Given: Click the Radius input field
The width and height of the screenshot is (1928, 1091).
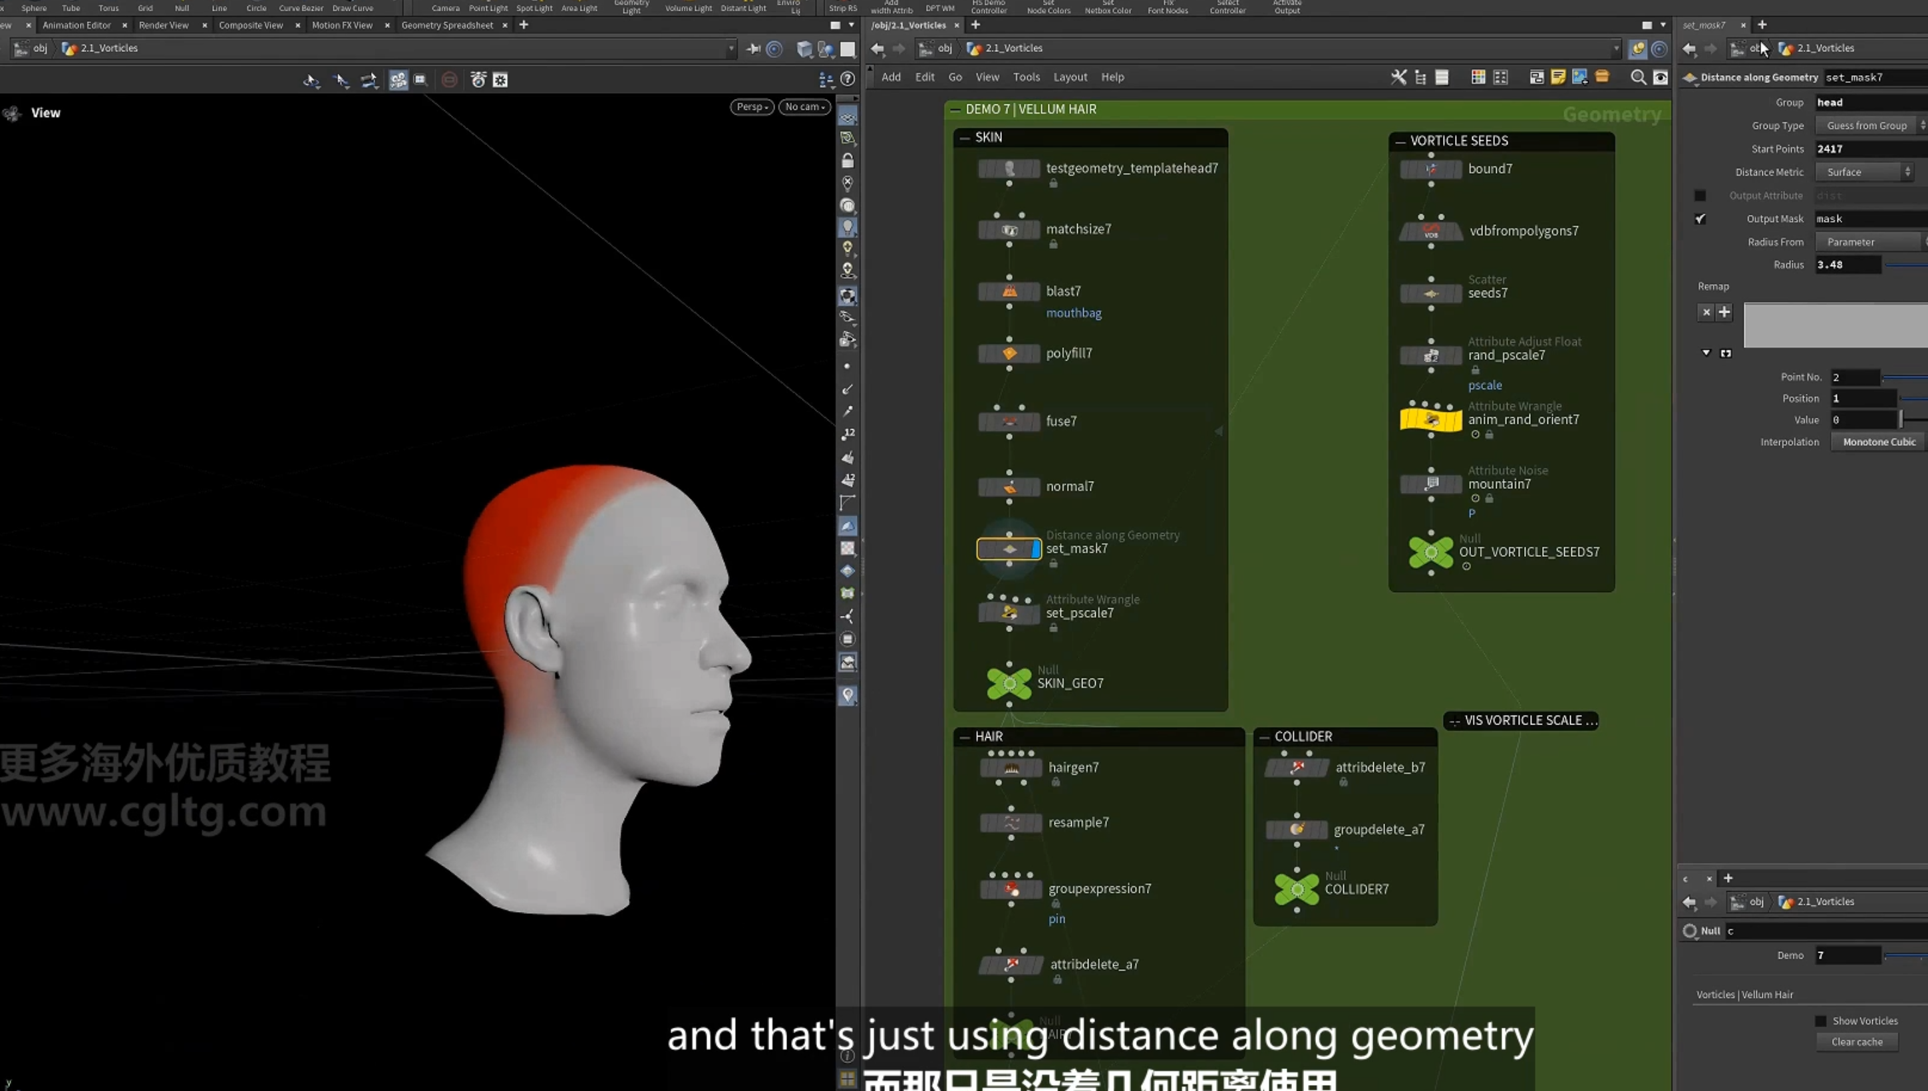Looking at the screenshot, I should [1848, 265].
